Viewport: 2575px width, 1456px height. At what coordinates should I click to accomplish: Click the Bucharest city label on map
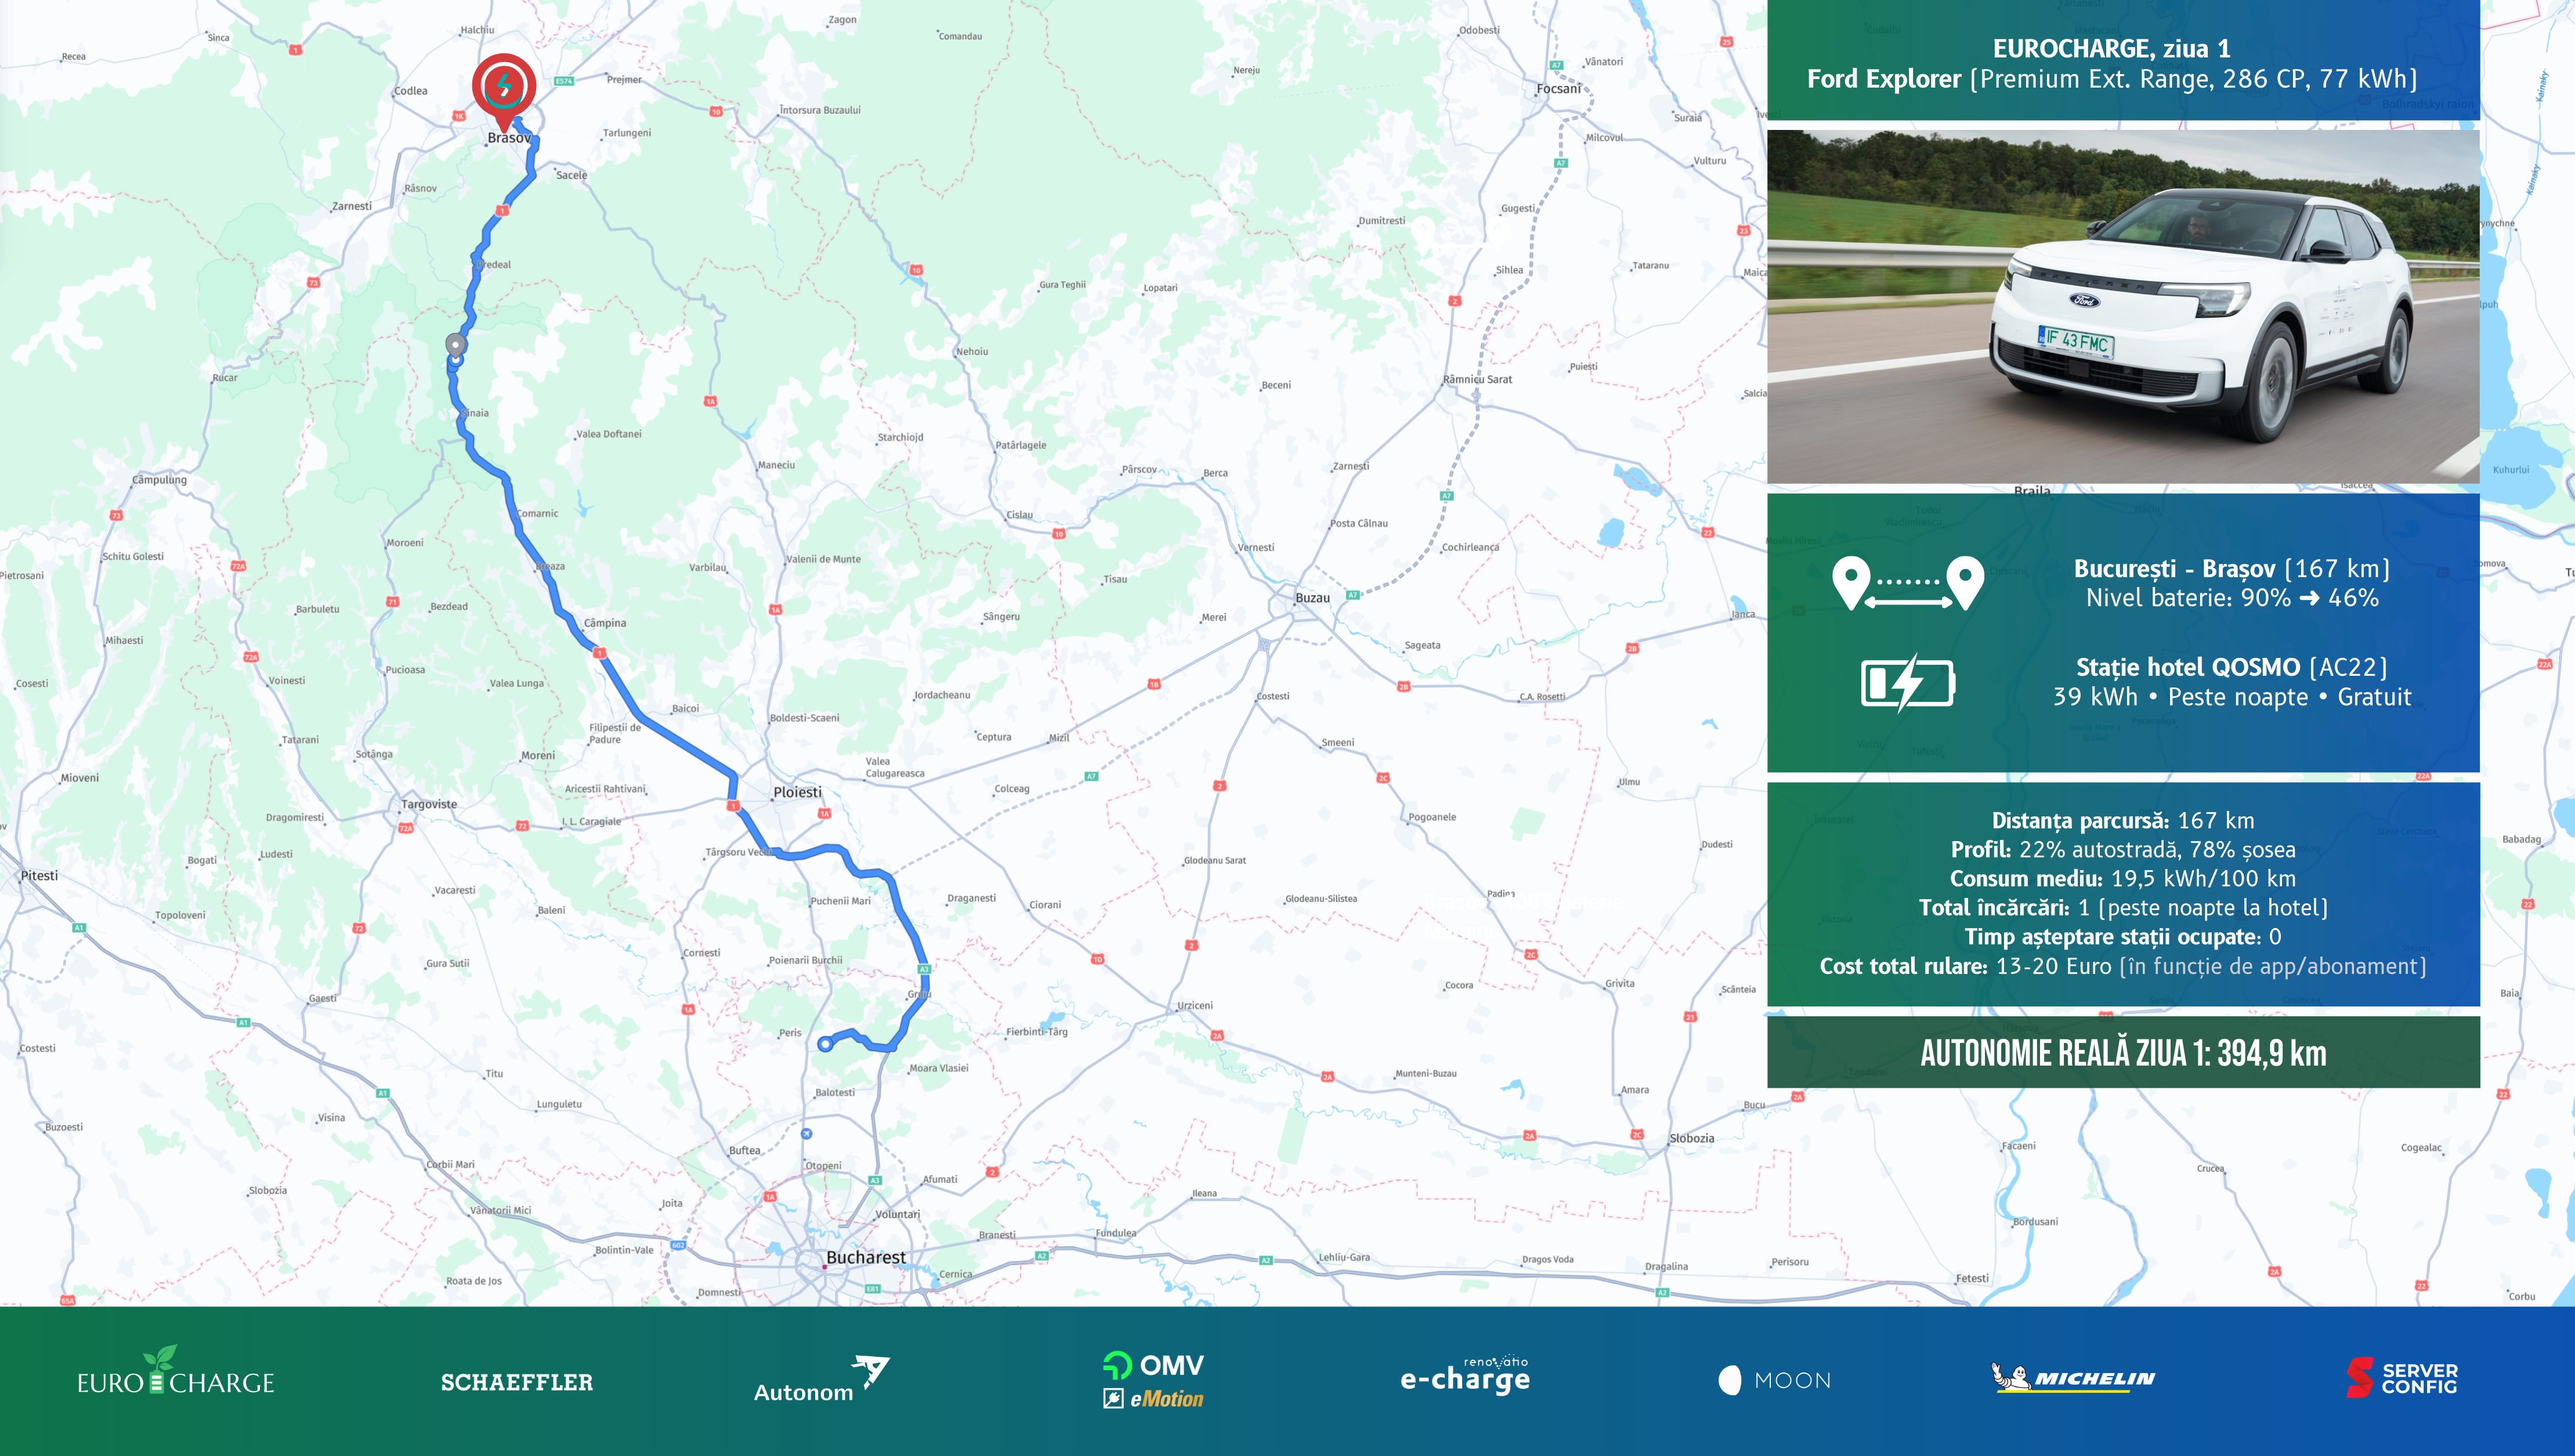(866, 1257)
